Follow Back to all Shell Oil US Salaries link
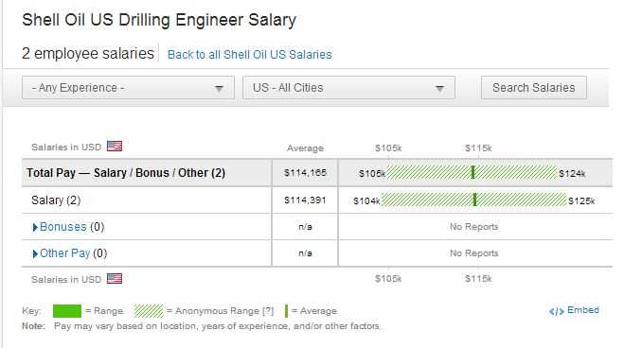Image resolution: width=624 pixels, height=348 pixels. (250, 55)
